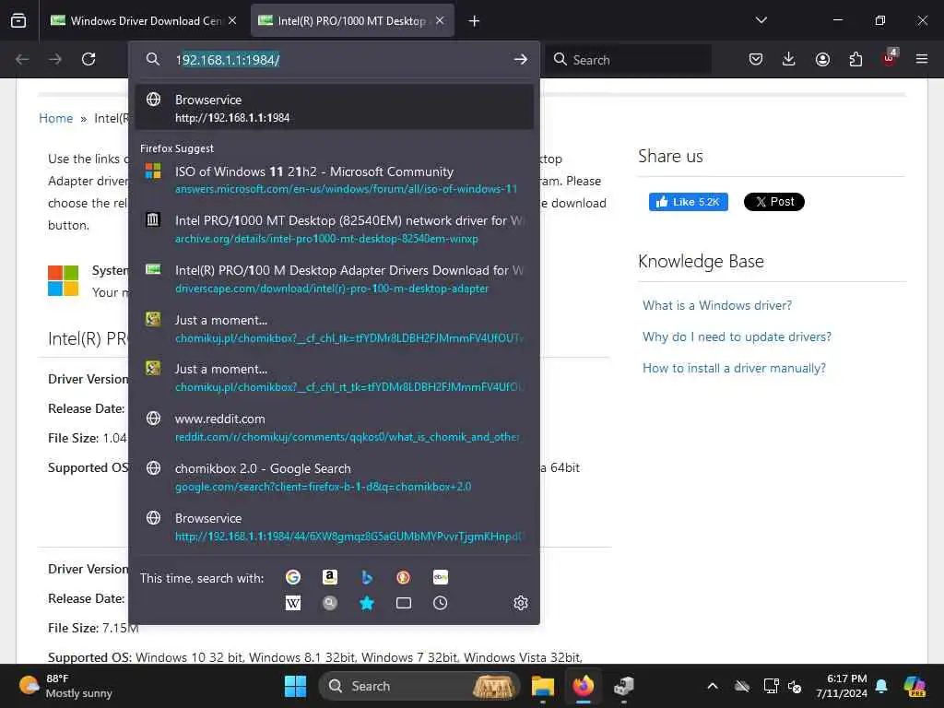Image resolution: width=944 pixels, height=708 pixels.
Task: Search open tabs via the tab icon
Action: pyautogui.click(x=404, y=603)
